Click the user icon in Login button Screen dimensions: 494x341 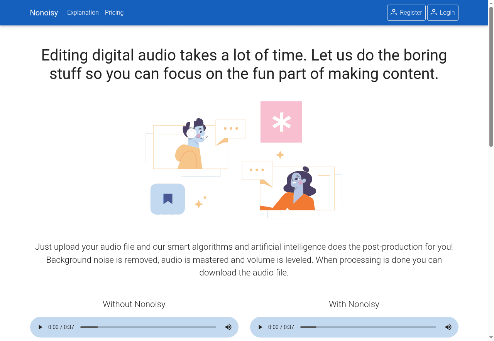pyautogui.click(x=434, y=12)
